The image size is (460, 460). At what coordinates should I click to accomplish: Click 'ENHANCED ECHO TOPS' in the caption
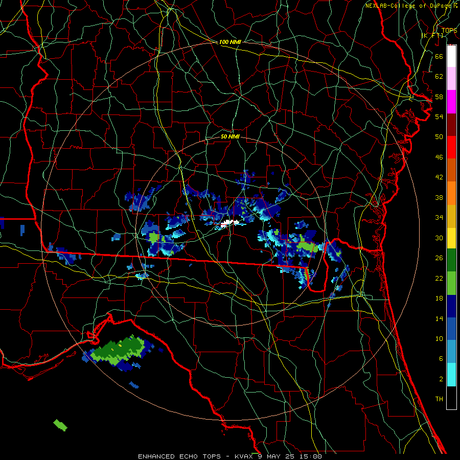tap(179, 456)
